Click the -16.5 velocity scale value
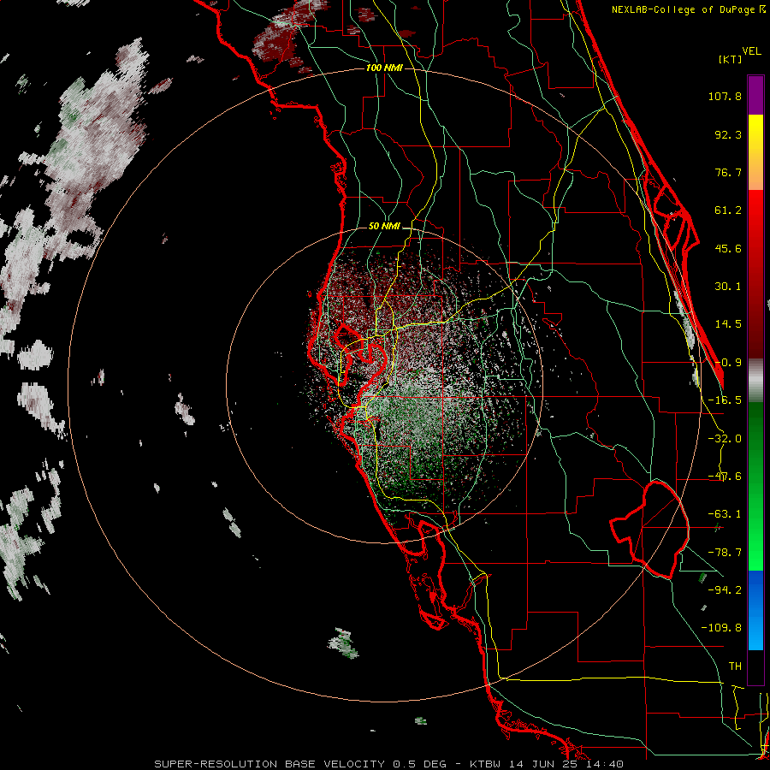This screenshot has width=770, height=770. point(725,400)
